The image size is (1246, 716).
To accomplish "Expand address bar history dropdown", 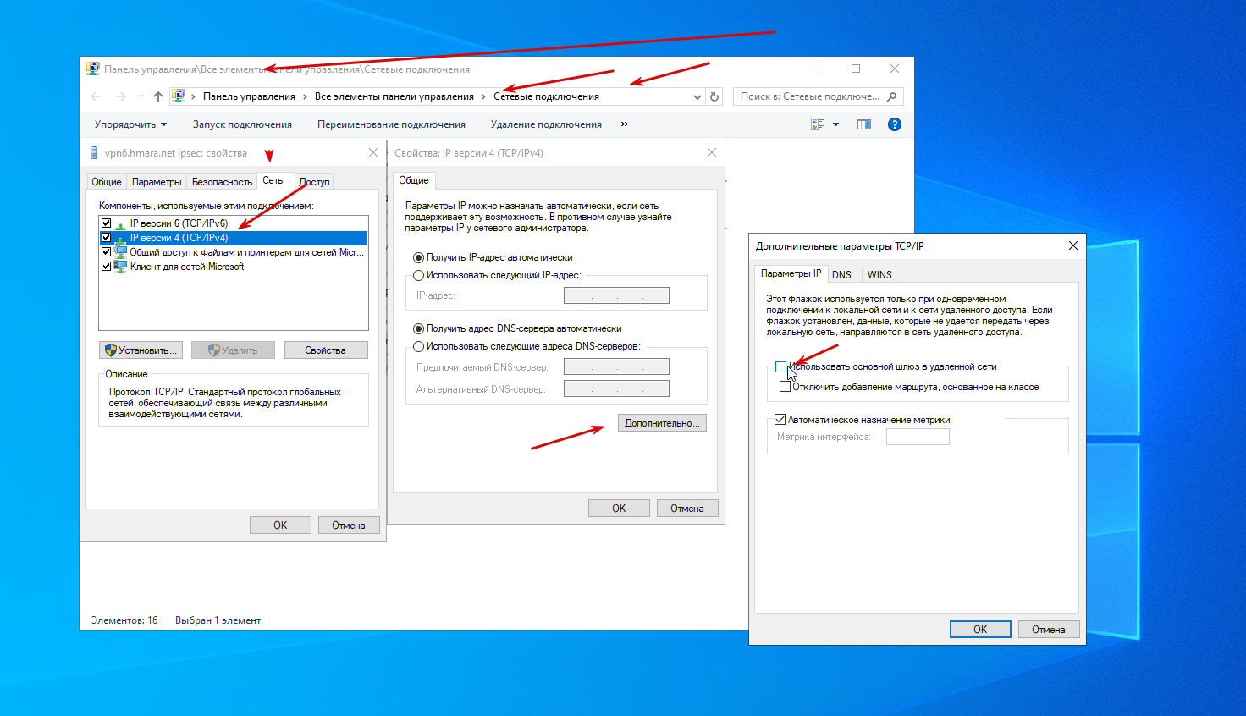I will coord(697,96).
